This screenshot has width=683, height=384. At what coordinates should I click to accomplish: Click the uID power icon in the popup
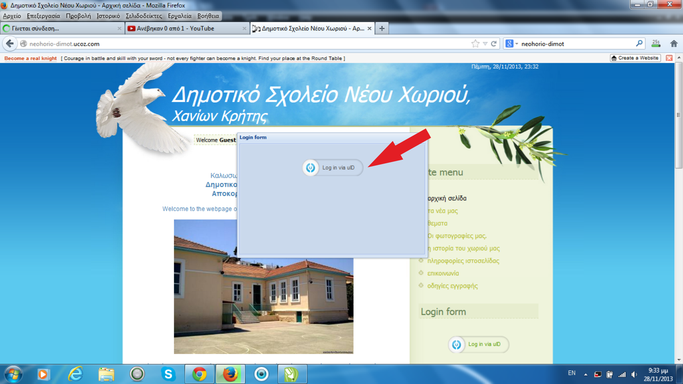click(311, 168)
